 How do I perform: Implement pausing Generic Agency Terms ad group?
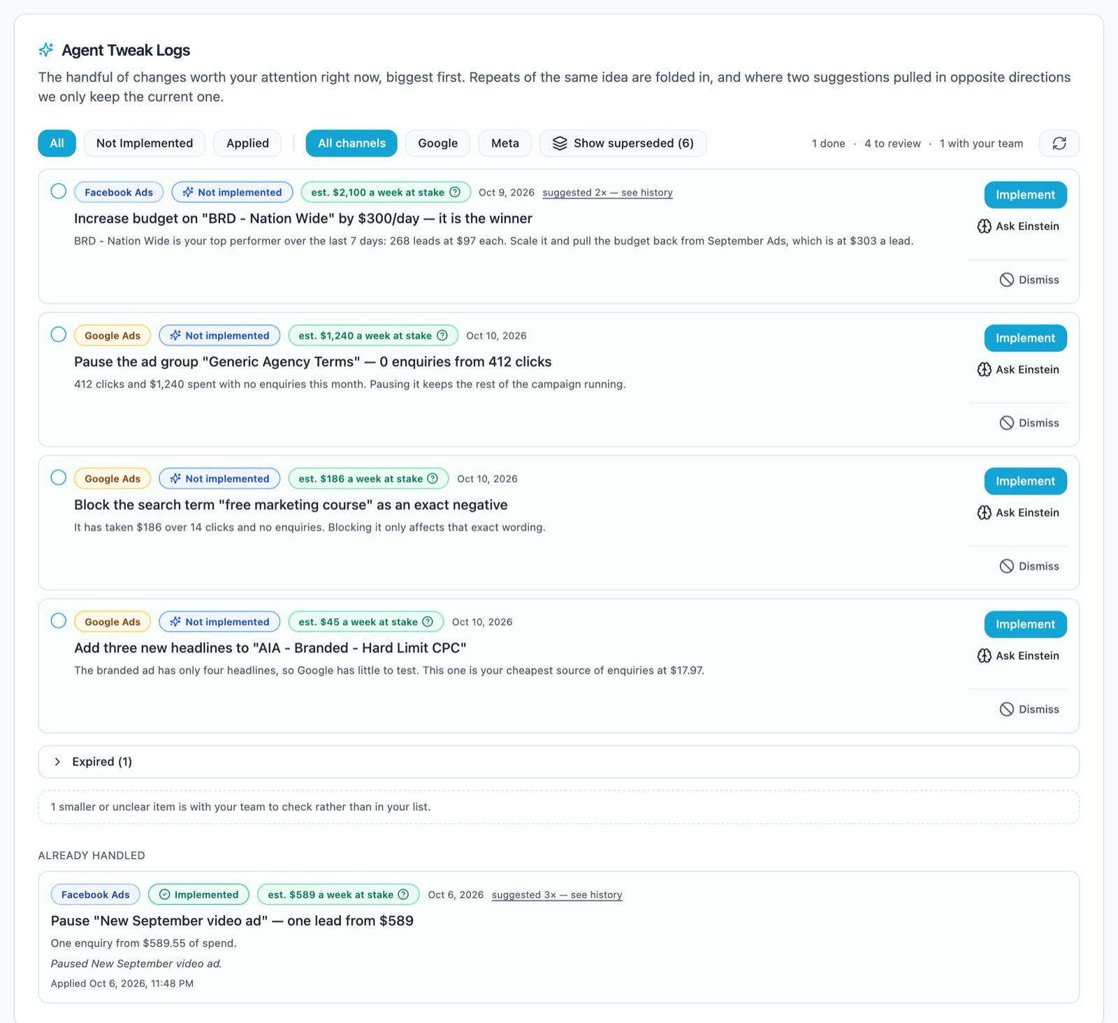click(1025, 338)
